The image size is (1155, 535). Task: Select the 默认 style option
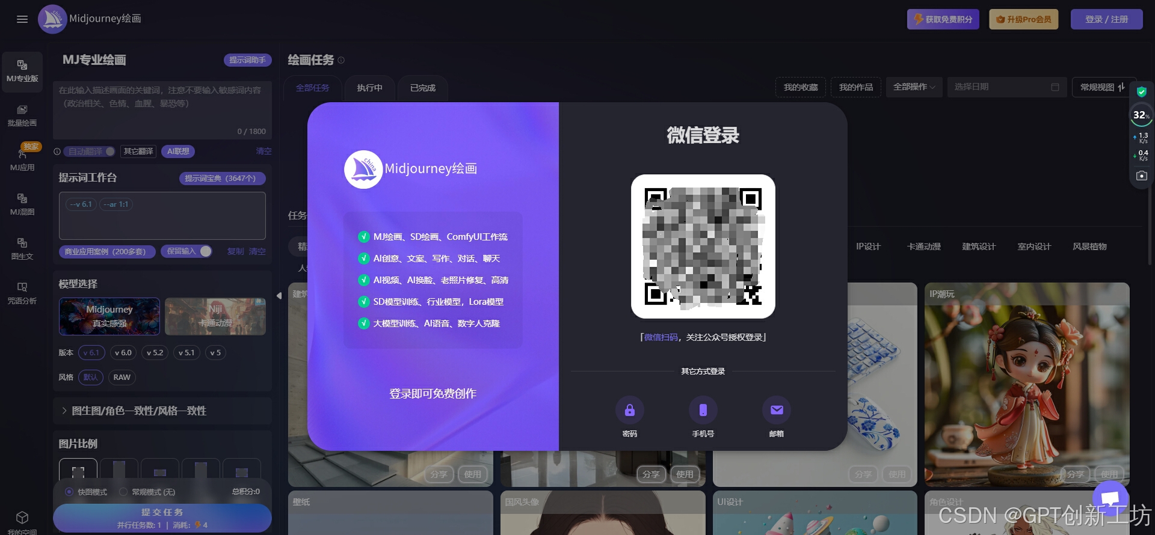pyautogui.click(x=90, y=378)
